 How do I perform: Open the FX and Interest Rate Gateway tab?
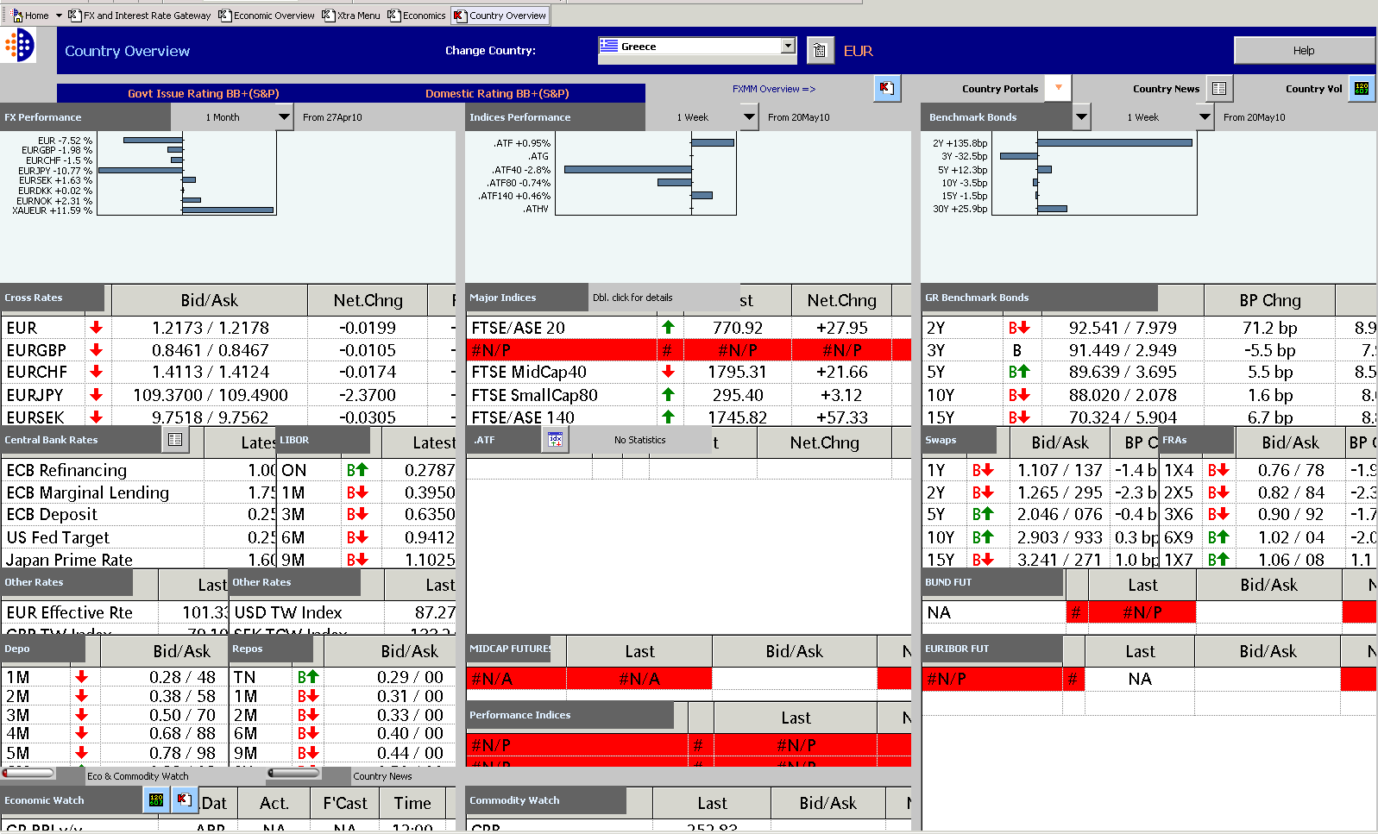(x=140, y=16)
